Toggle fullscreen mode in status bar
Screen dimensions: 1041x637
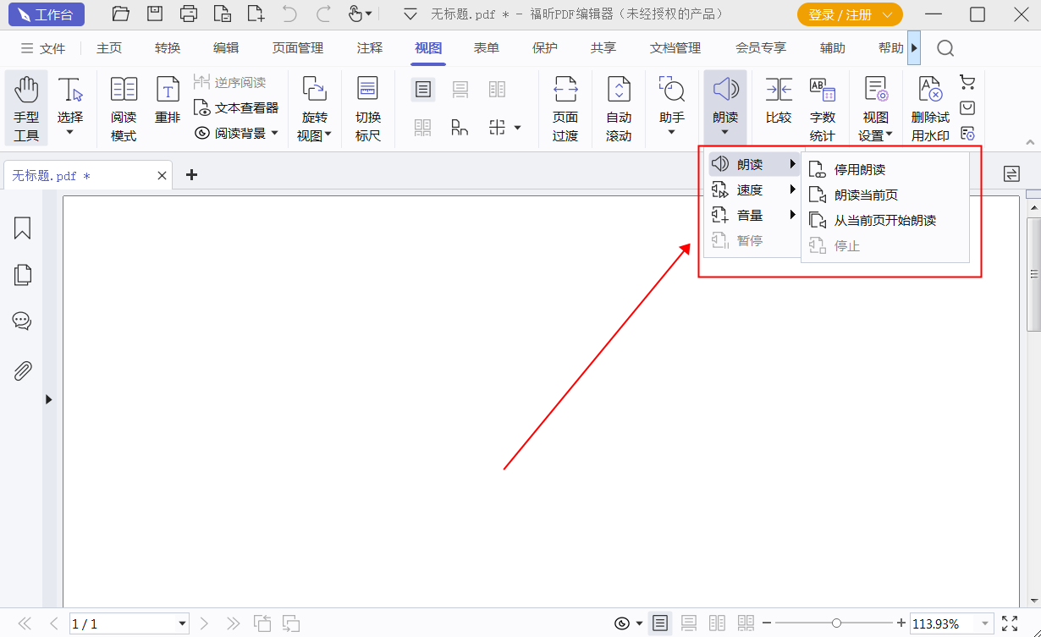pyautogui.click(x=1010, y=623)
